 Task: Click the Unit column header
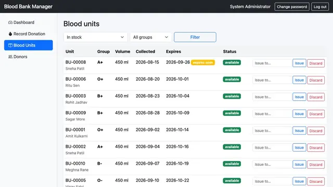pos(70,51)
